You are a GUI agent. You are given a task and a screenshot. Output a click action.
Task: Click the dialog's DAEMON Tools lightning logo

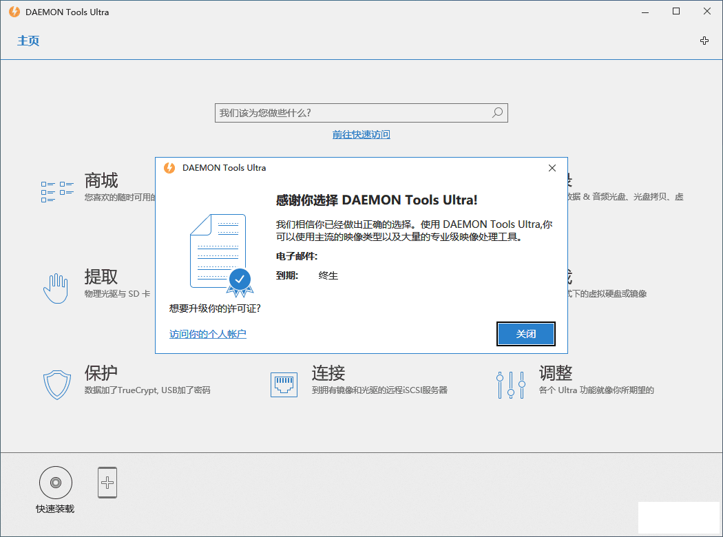169,168
